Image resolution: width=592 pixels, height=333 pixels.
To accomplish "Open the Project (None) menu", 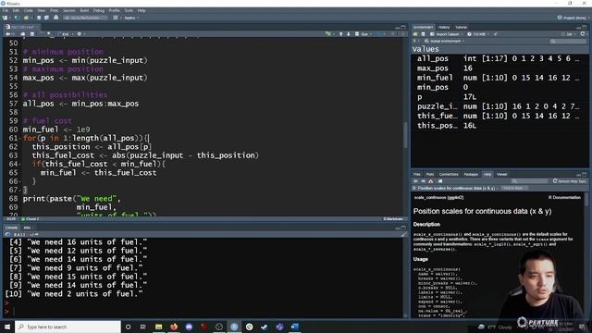I will point(573,18).
